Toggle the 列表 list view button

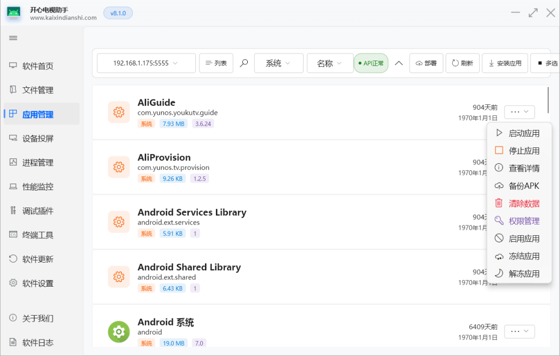[216, 63]
